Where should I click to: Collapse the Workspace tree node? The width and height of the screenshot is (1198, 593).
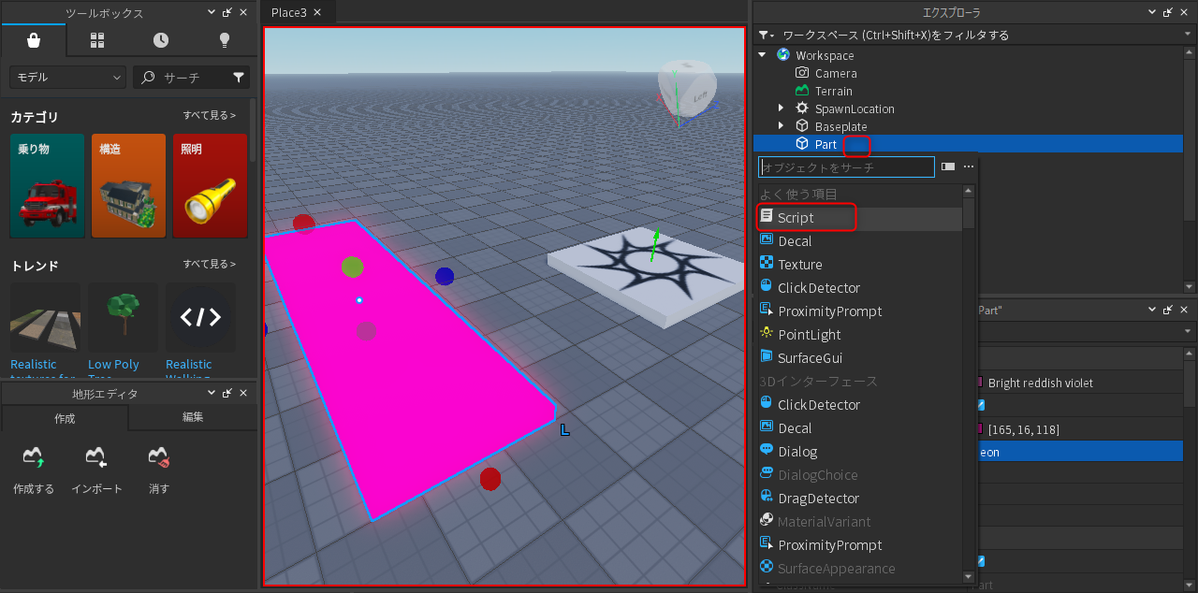[x=763, y=55]
